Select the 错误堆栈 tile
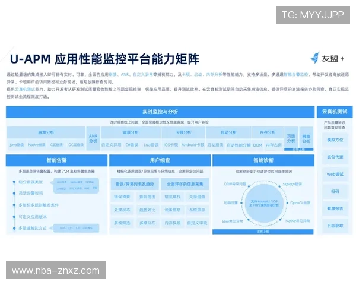 tap(172, 197)
